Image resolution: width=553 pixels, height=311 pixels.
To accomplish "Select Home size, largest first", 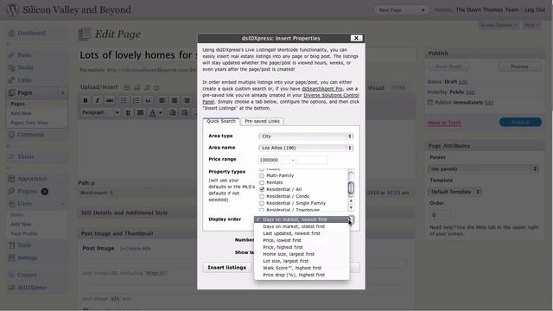I will [x=302, y=254].
